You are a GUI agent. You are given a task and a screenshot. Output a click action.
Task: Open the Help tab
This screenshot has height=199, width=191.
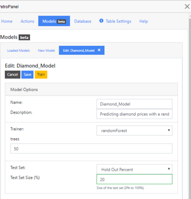click(x=144, y=21)
